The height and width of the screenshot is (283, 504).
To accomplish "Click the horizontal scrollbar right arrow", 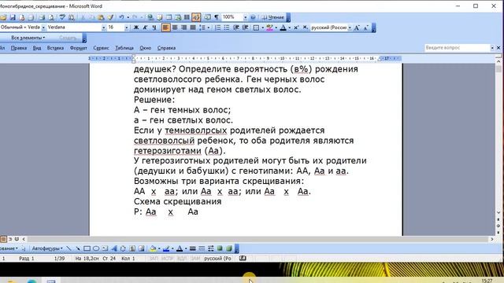I will tap(491, 239).
